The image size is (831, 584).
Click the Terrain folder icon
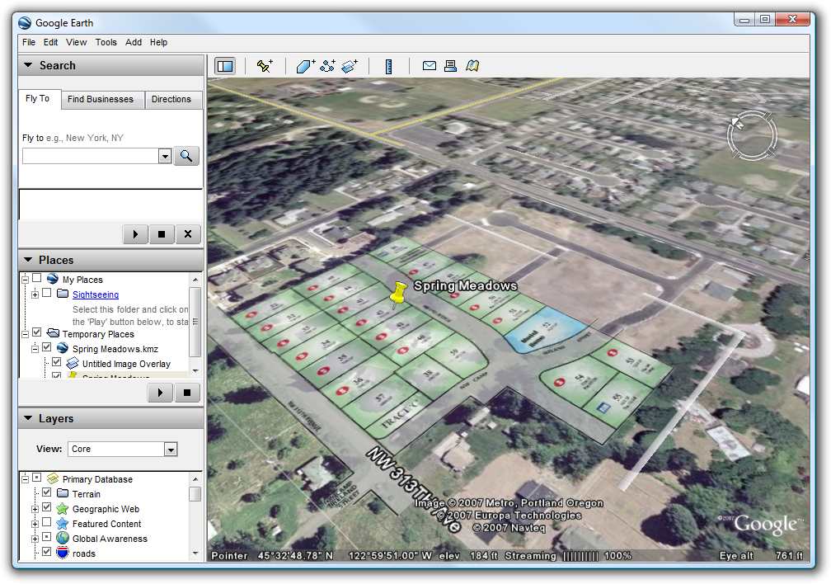click(63, 493)
